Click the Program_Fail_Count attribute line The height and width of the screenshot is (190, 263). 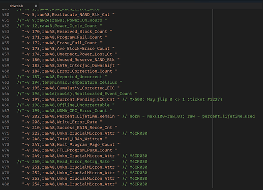[x=65, y=37]
